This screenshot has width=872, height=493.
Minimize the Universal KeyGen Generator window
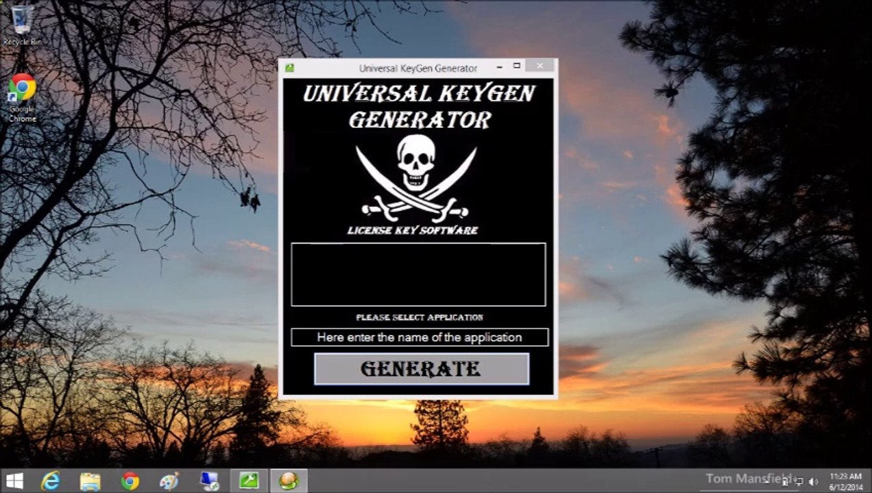(499, 66)
